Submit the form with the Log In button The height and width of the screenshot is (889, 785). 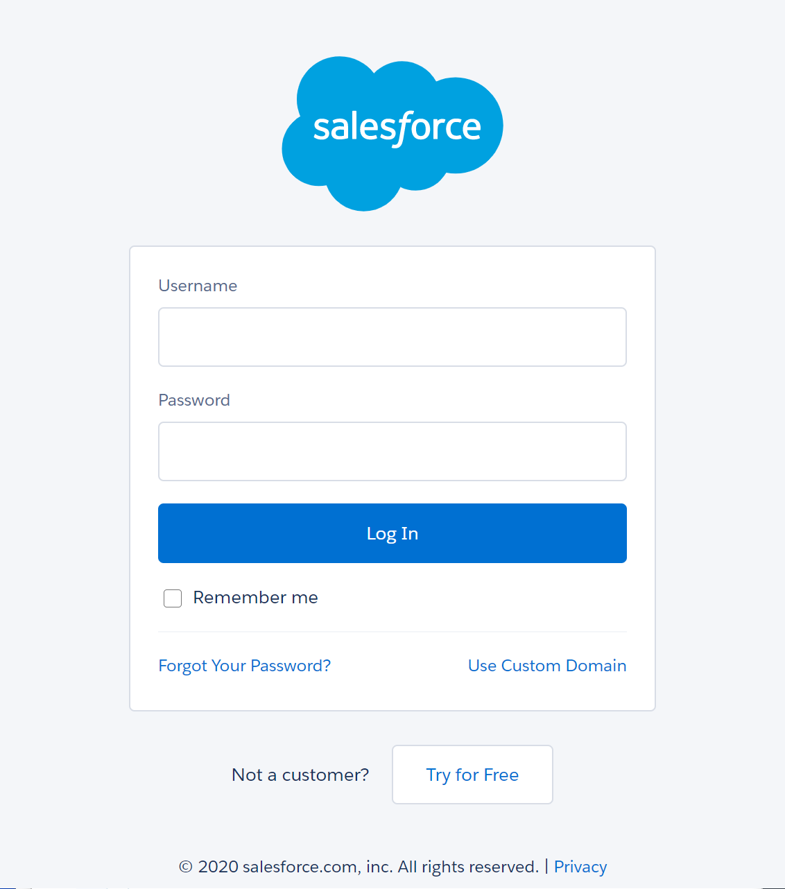(392, 533)
